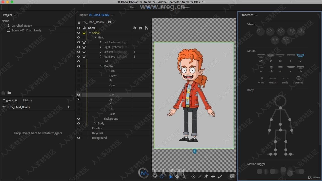Viewport: 322px width, 181px height.
Task: Activate the Zoom magnifier tool
Action: click(x=184, y=176)
